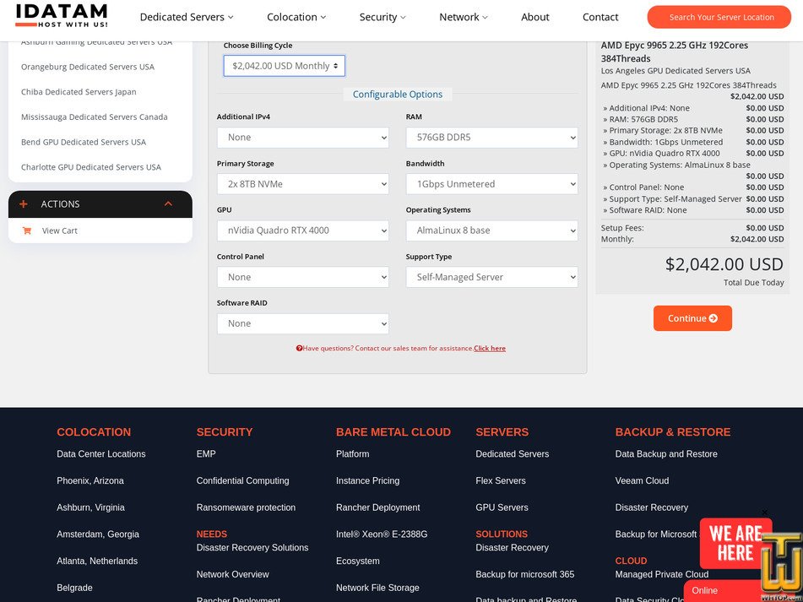The width and height of the screenshot is (803, 602).
Task: Open the Software RAID dropdown
Action: 302,323
